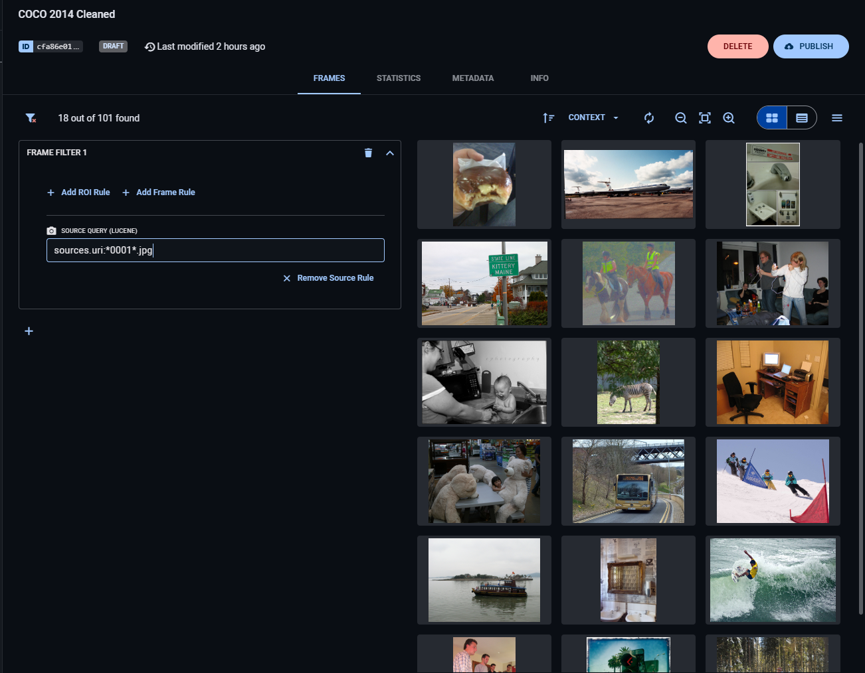
Task: Open the hamburger menu on the right
Action: coord(836,117)
